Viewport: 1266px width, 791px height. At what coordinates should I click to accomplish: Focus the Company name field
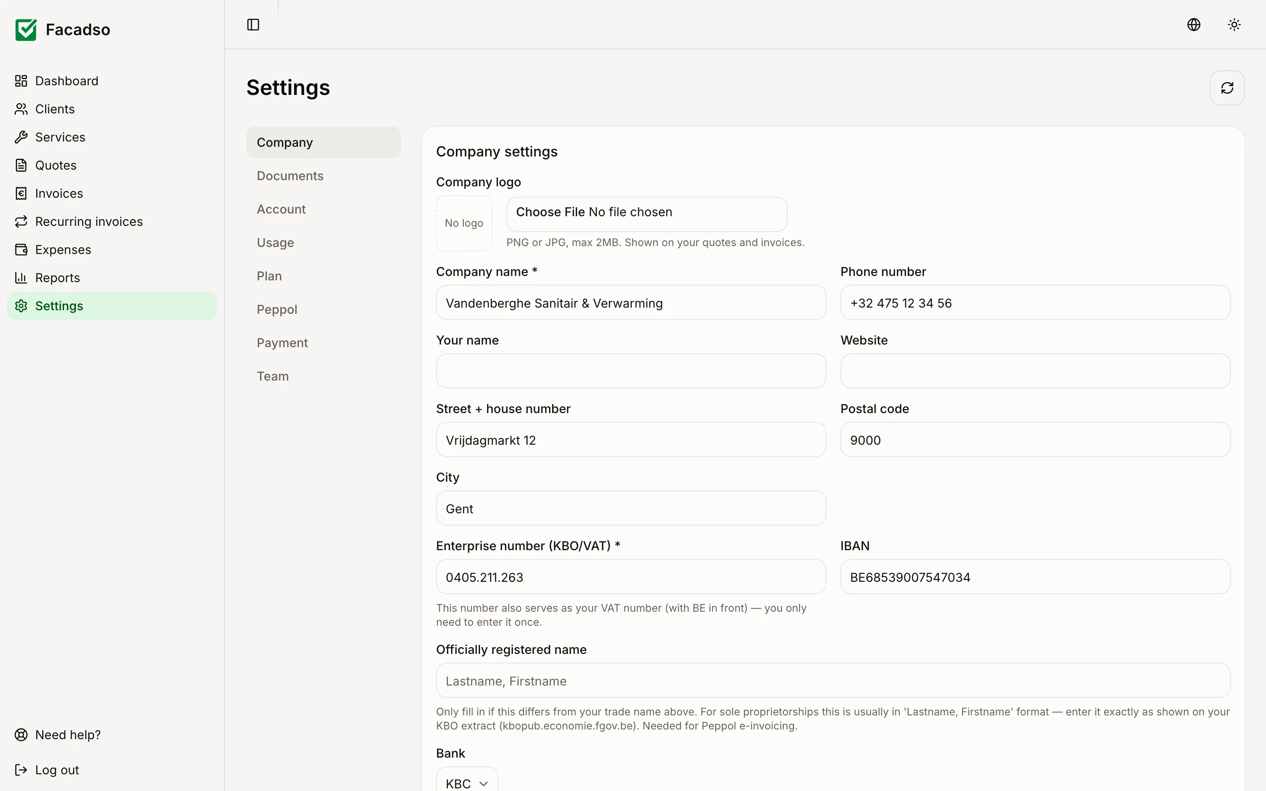pyautogui.click(x=631, y=303)
